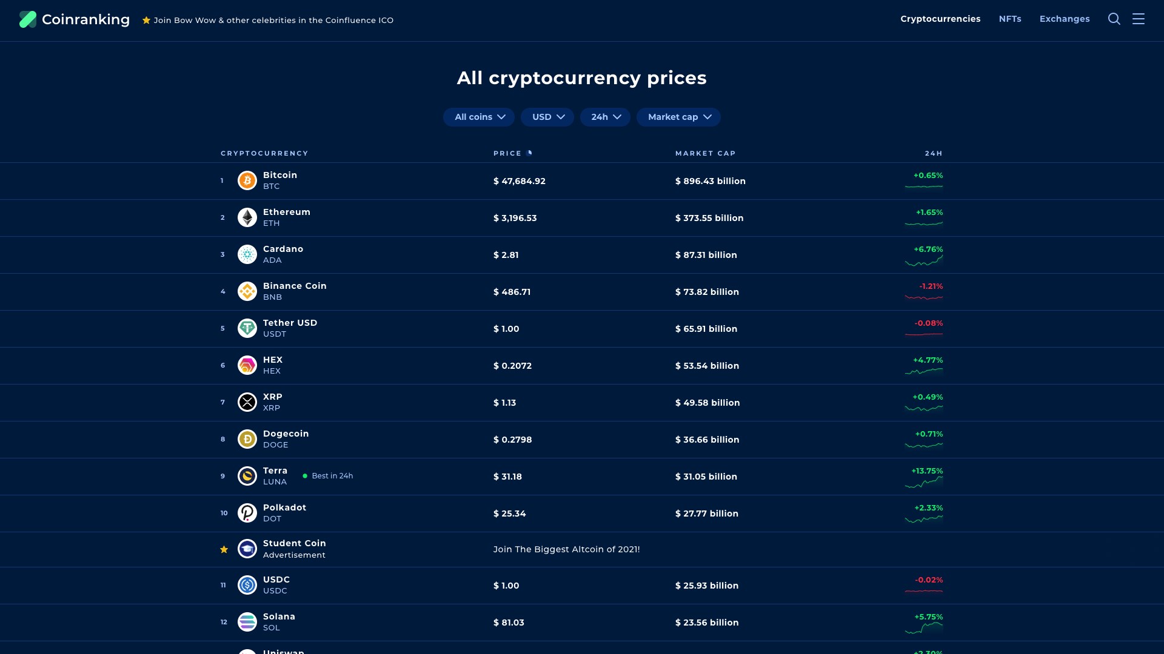Click the Price column header
The image size is (1164, 654).
[x=507, y=153]
